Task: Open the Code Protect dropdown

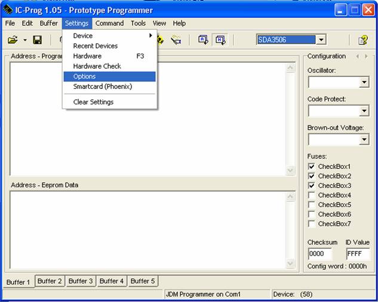Action: (x=364, y=111)
